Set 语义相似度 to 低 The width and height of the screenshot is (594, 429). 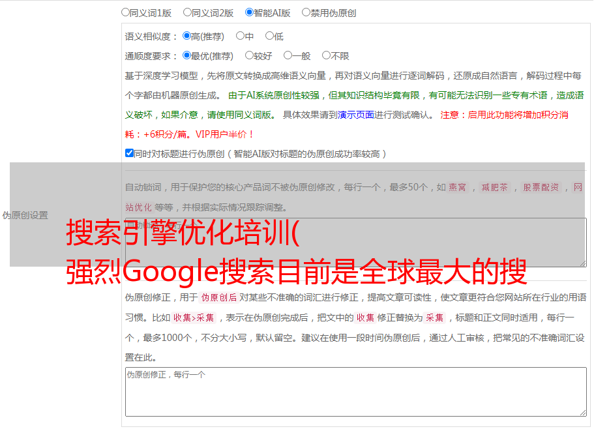click(x=269, y=36)
